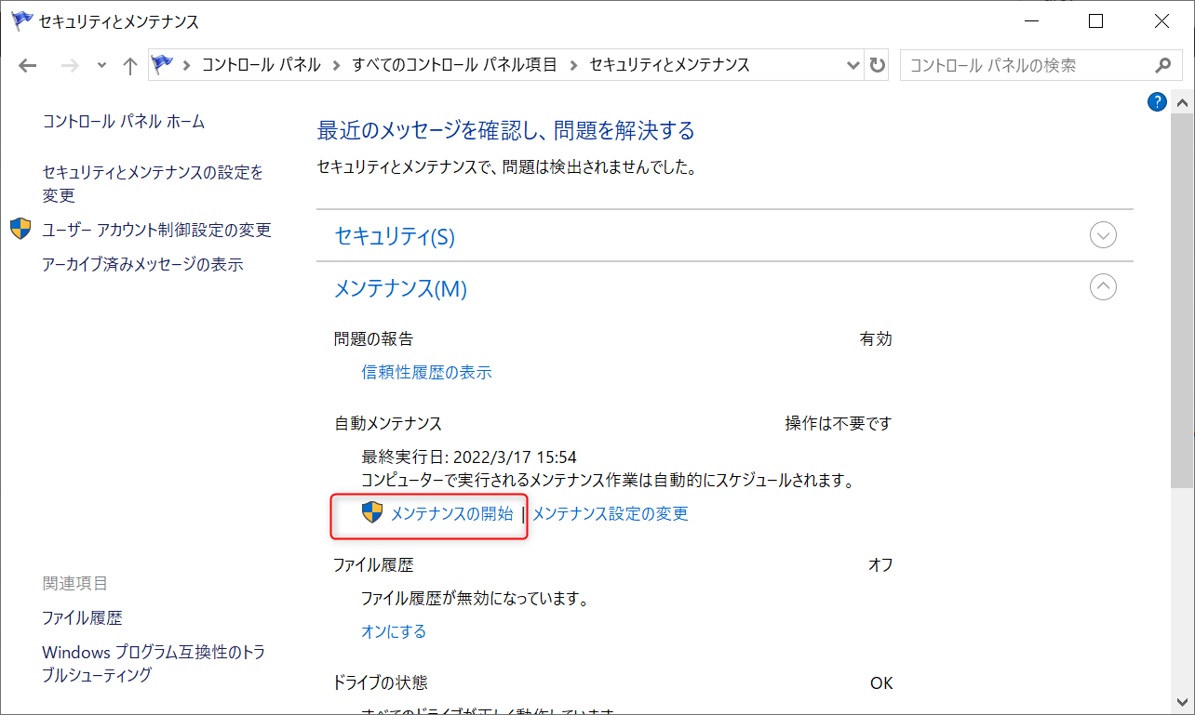Click the 自動メンテナンス label

[x=388, y=423]
